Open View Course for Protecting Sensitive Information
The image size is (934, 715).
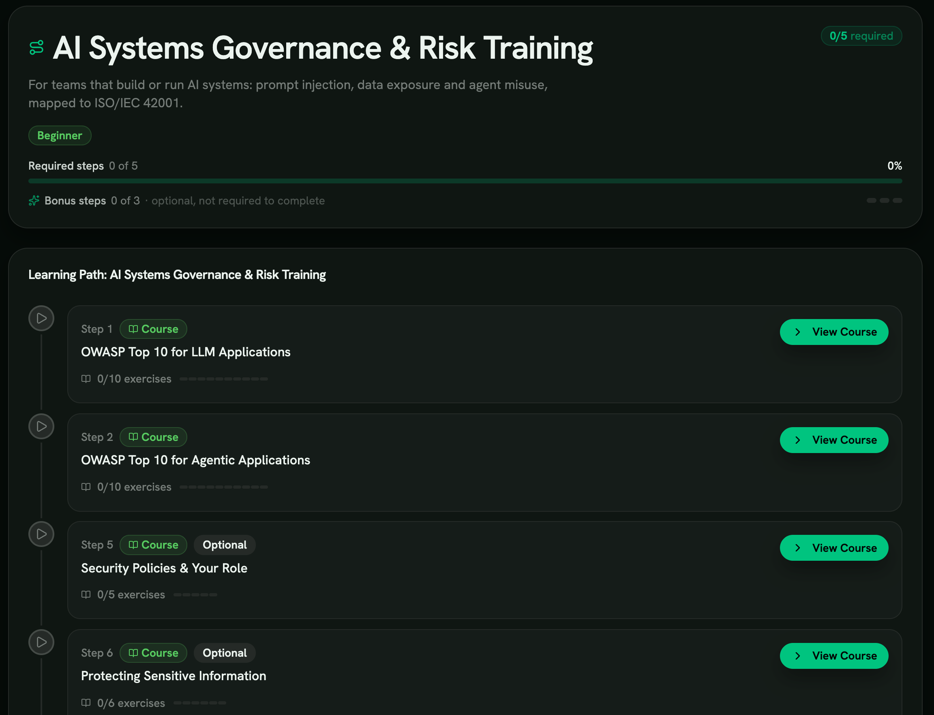(x=834, y=656)
